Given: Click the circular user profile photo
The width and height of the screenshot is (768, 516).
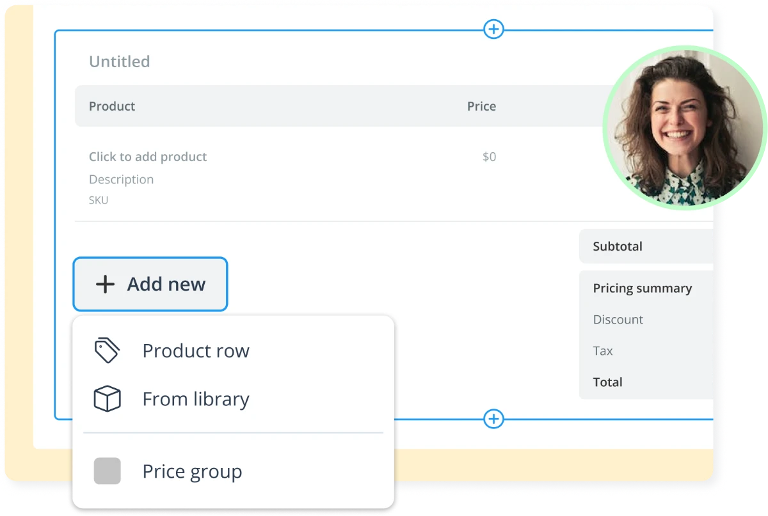Looking at the screenshot, I should pos(684,129).
